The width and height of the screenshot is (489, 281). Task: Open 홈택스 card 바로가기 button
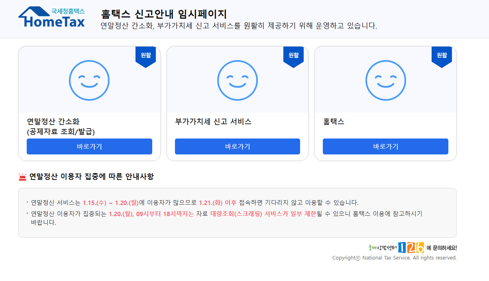coord(385,146)
